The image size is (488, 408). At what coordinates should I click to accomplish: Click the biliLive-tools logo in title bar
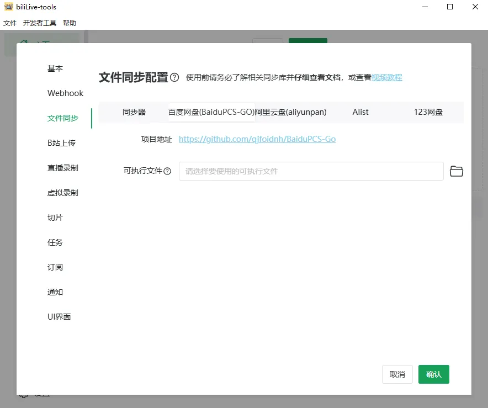[x=7, y=7]
